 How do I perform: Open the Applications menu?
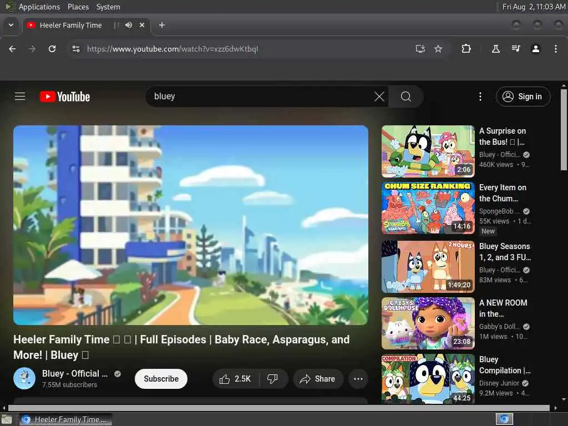[39, 7]
